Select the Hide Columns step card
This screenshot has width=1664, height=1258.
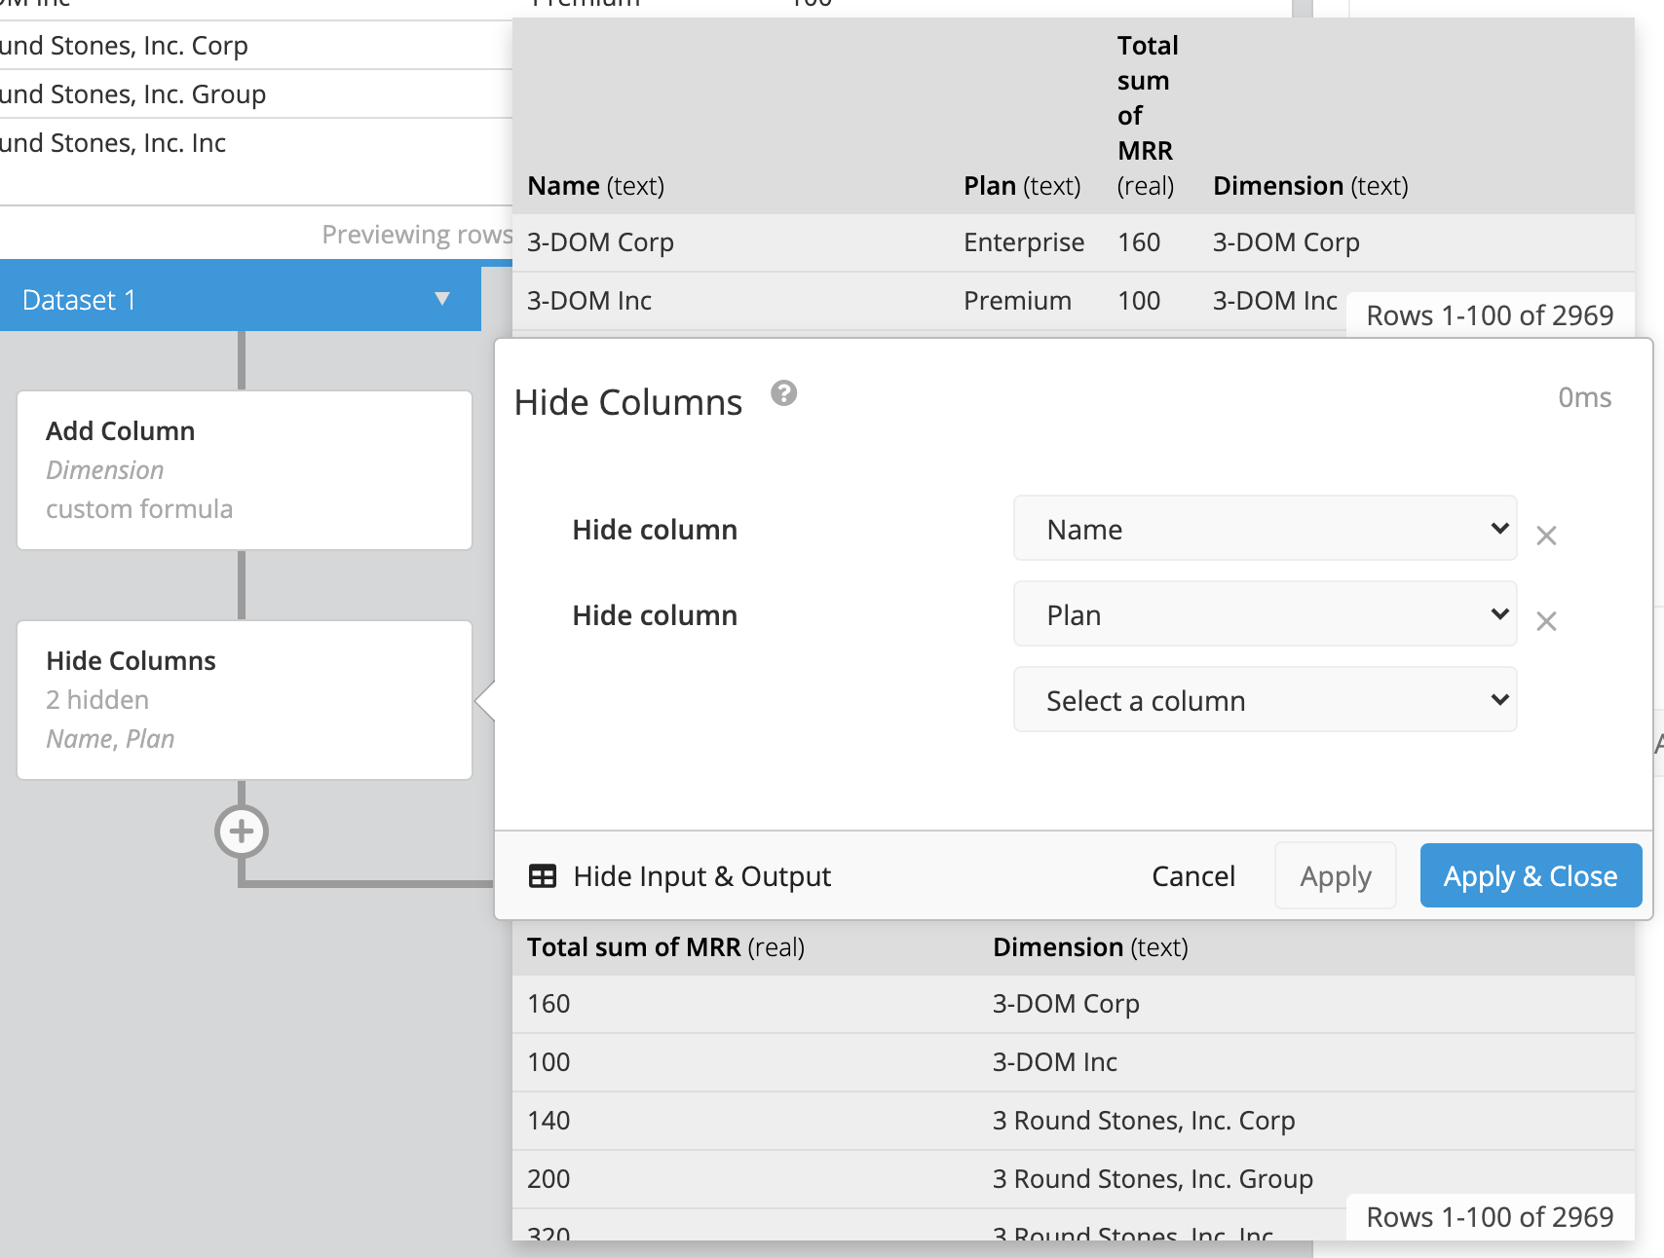(245, 700)
